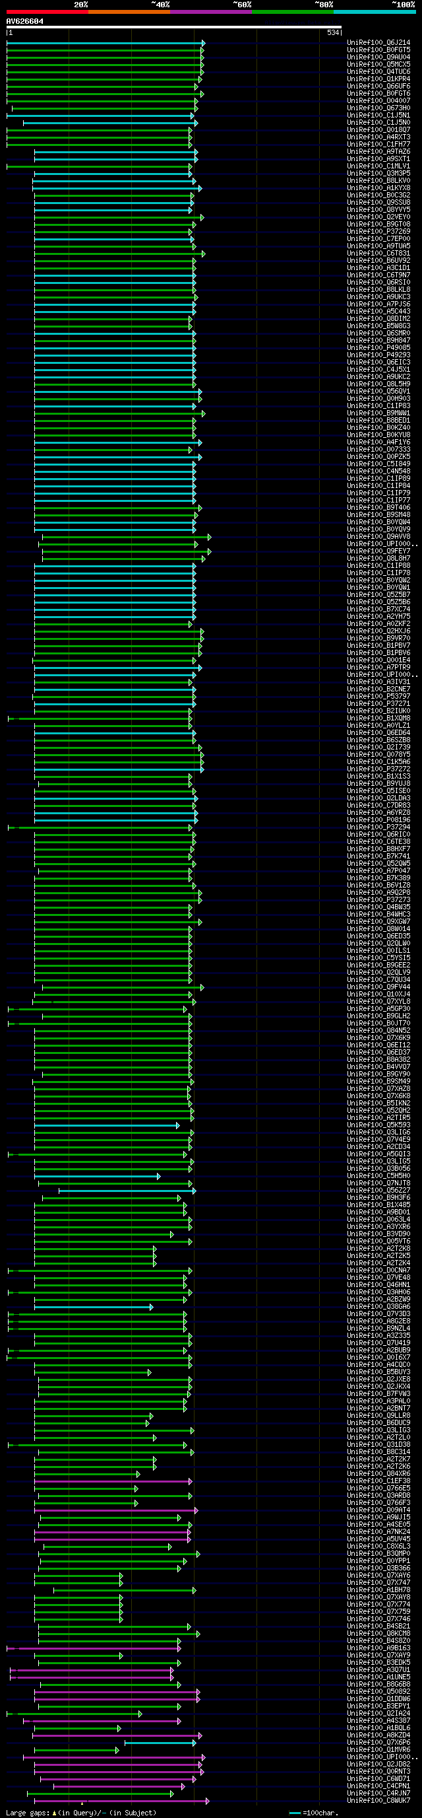Click the red 20% identity legend segment

(x=47, y=12)
